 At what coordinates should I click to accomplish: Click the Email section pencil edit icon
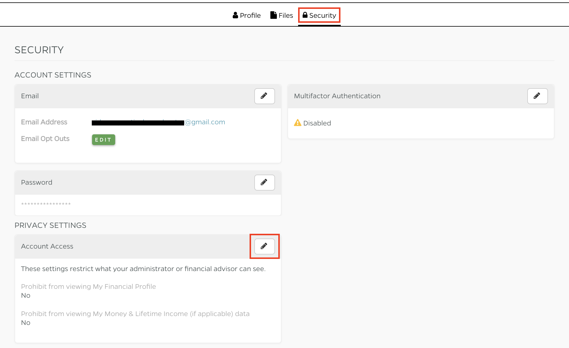coord(264,96)
